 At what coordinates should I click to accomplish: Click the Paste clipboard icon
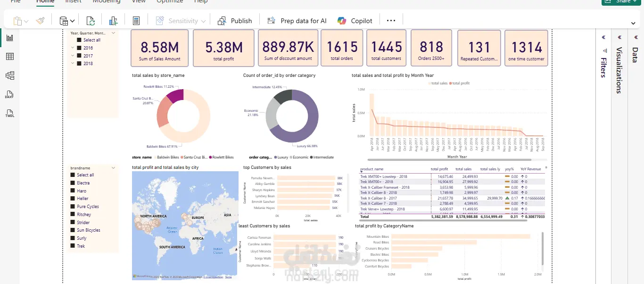point(17,21)
